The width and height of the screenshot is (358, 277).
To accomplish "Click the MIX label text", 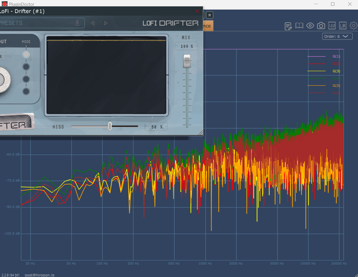I will tap(186, 37).
